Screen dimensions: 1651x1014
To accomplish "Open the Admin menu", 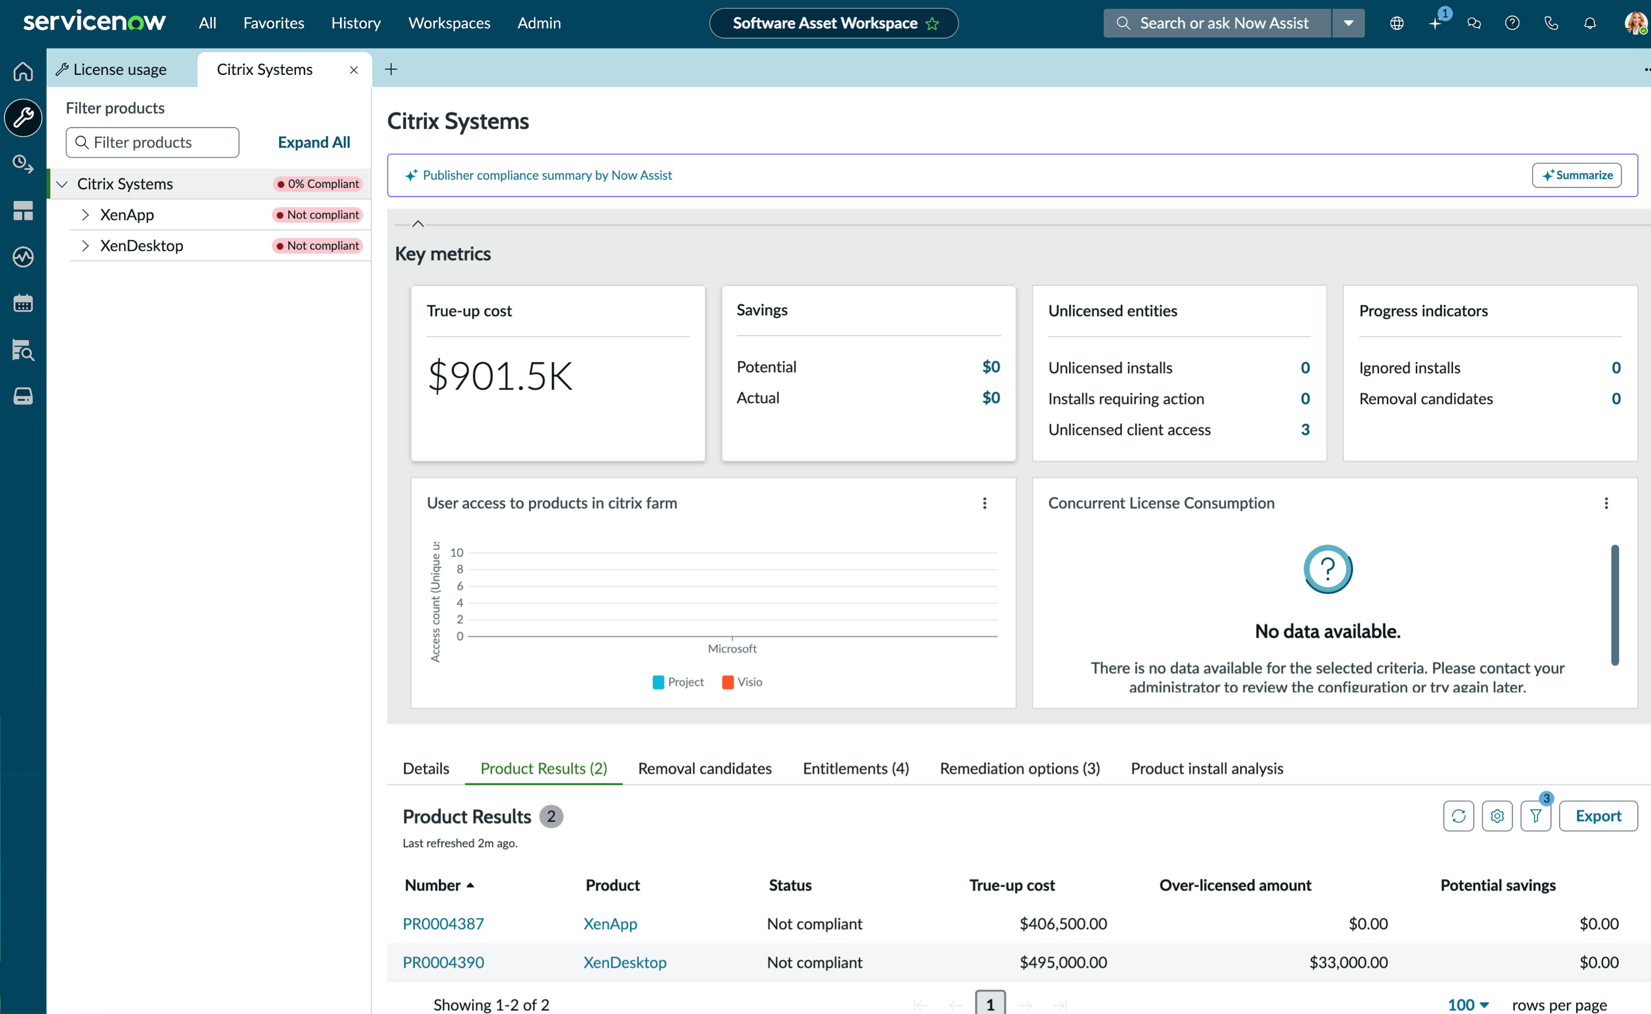I will [x=539, y=23].
